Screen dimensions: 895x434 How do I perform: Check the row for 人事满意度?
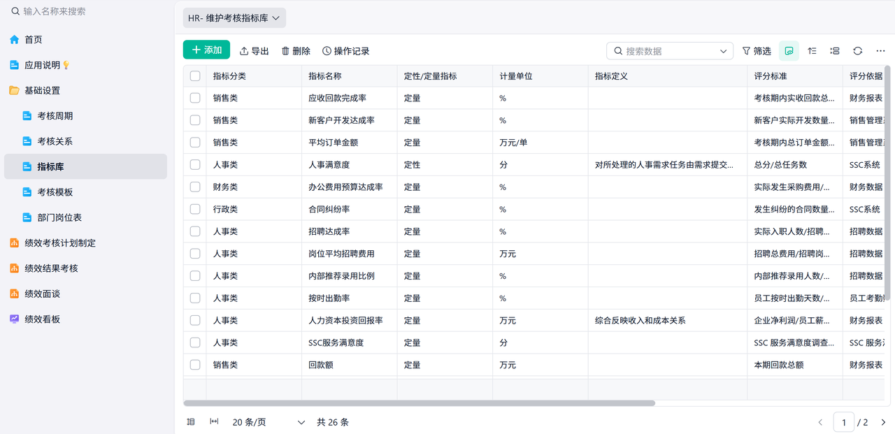[195, 165]
